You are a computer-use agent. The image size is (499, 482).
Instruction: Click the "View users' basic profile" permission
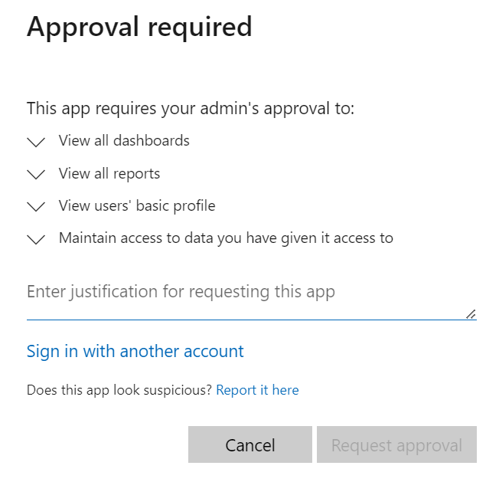tap(137, 205)
